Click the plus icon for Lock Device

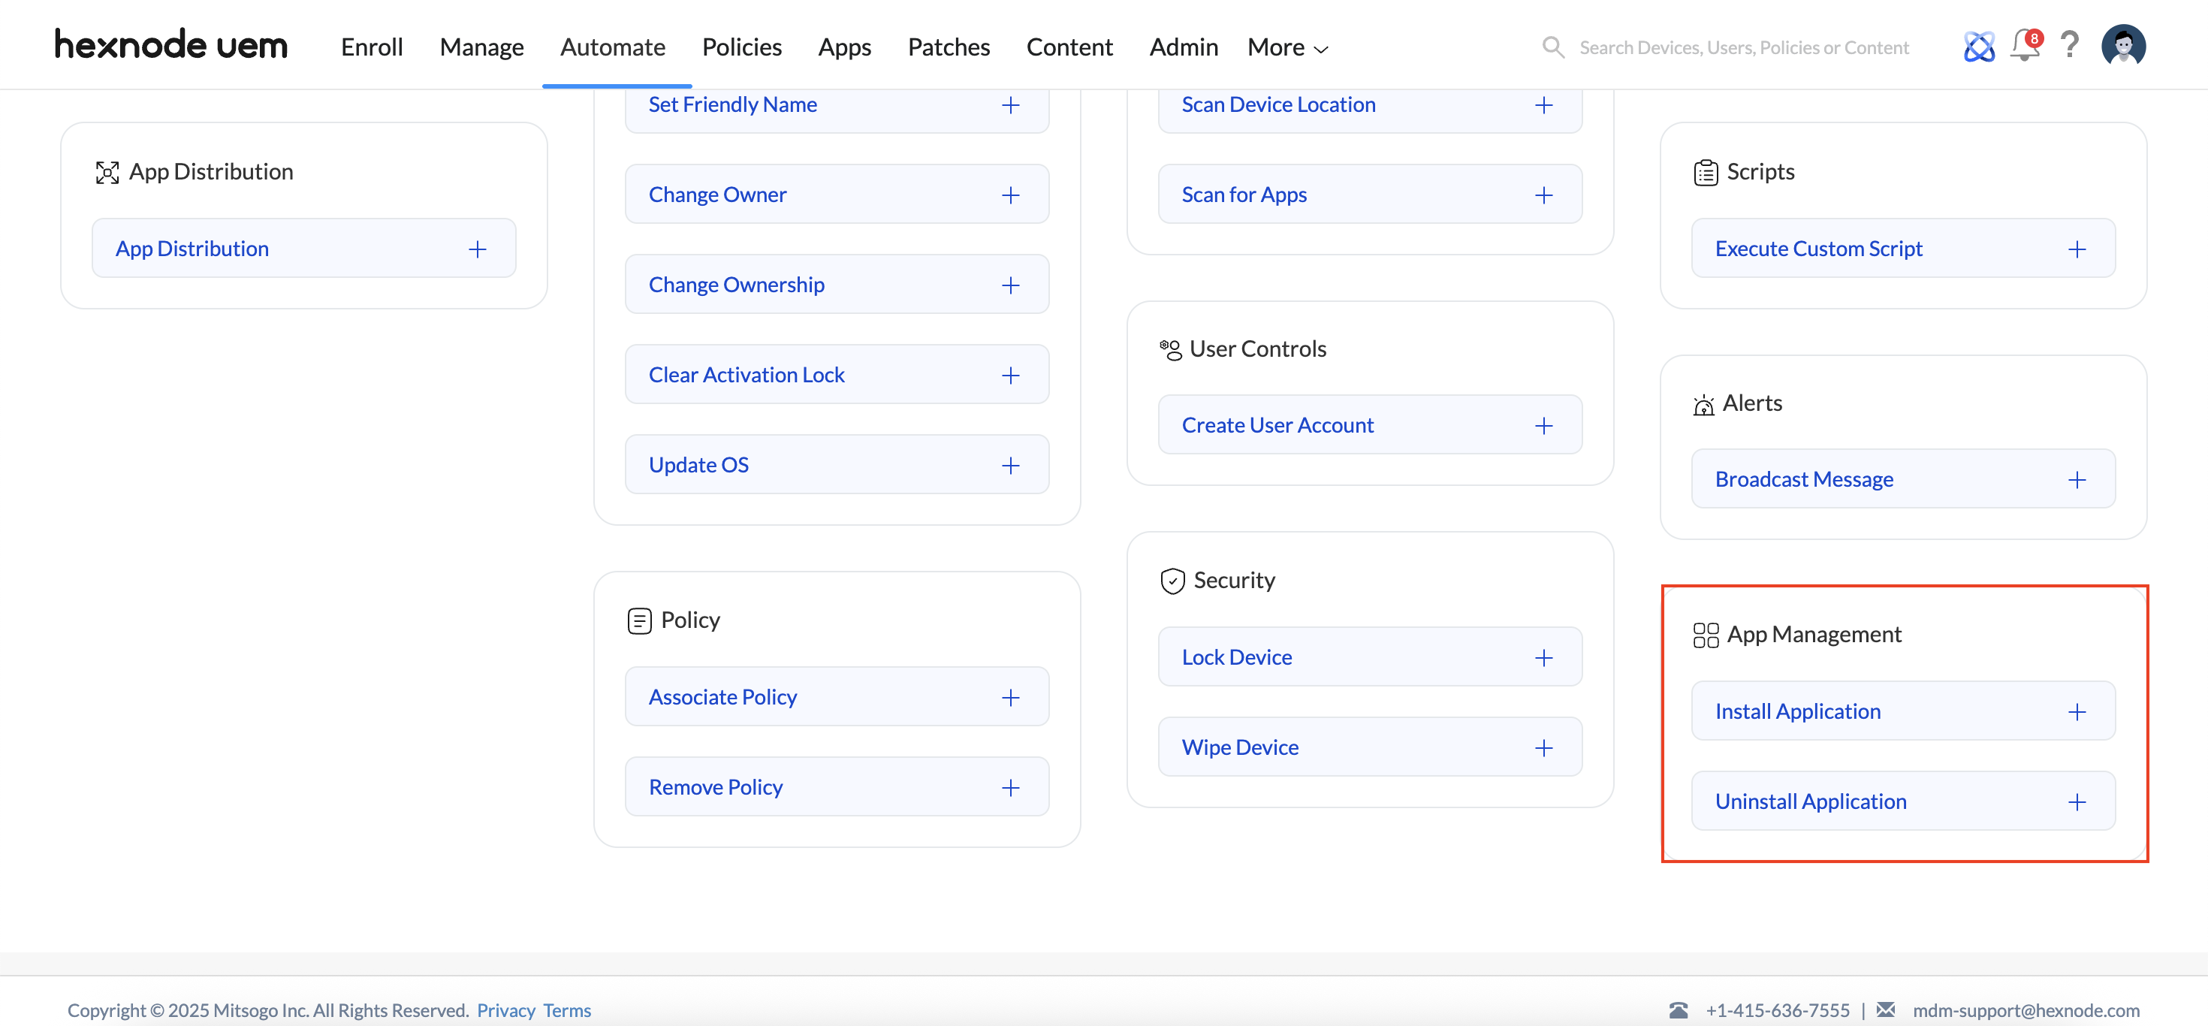pos(1543,657)
